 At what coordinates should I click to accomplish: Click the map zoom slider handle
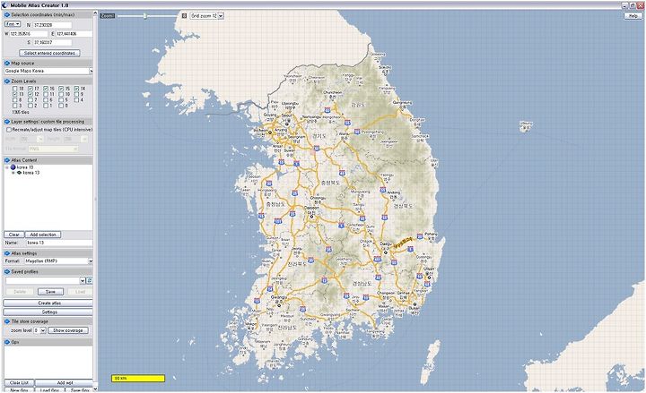click(x=145, y=15)
